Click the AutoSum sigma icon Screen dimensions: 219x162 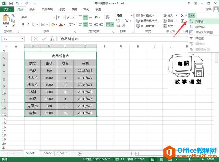182,15
